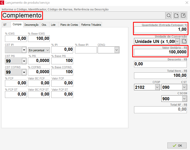Switch to Reforma Tributária tab
The height and width of the screenshot is (150, 190).
pos(91,25)
